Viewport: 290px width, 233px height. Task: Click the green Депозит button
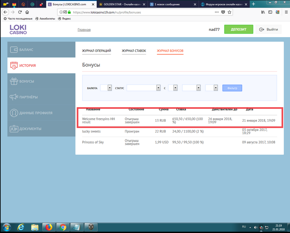[239, 29]
